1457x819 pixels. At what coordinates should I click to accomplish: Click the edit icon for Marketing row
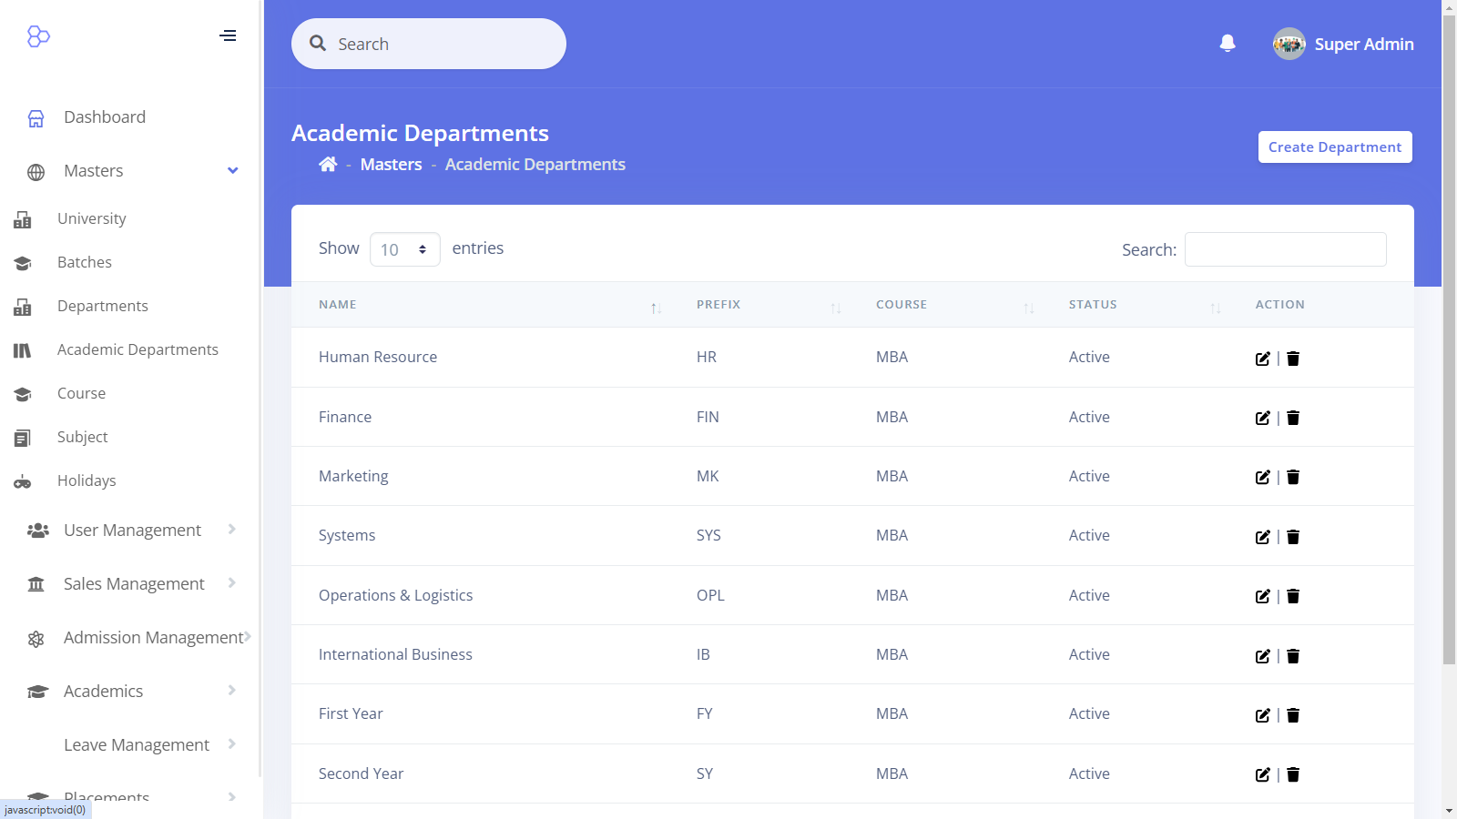[x=1262, y=477]
